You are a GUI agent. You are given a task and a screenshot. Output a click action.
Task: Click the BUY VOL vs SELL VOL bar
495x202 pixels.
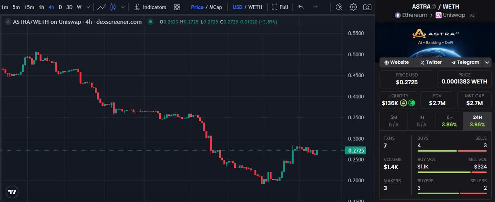point(452,172)
